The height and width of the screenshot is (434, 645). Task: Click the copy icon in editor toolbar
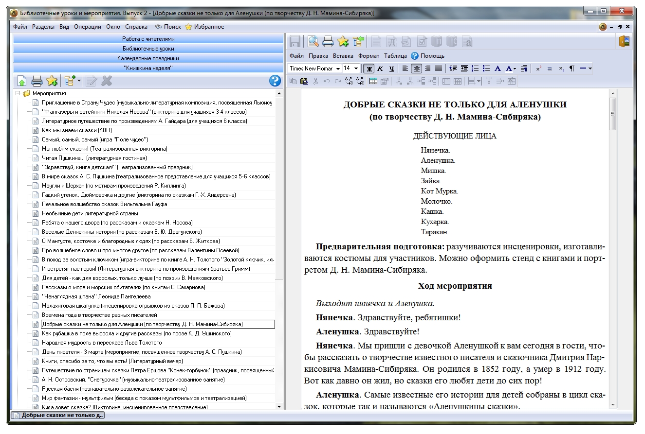pos(293,81)
